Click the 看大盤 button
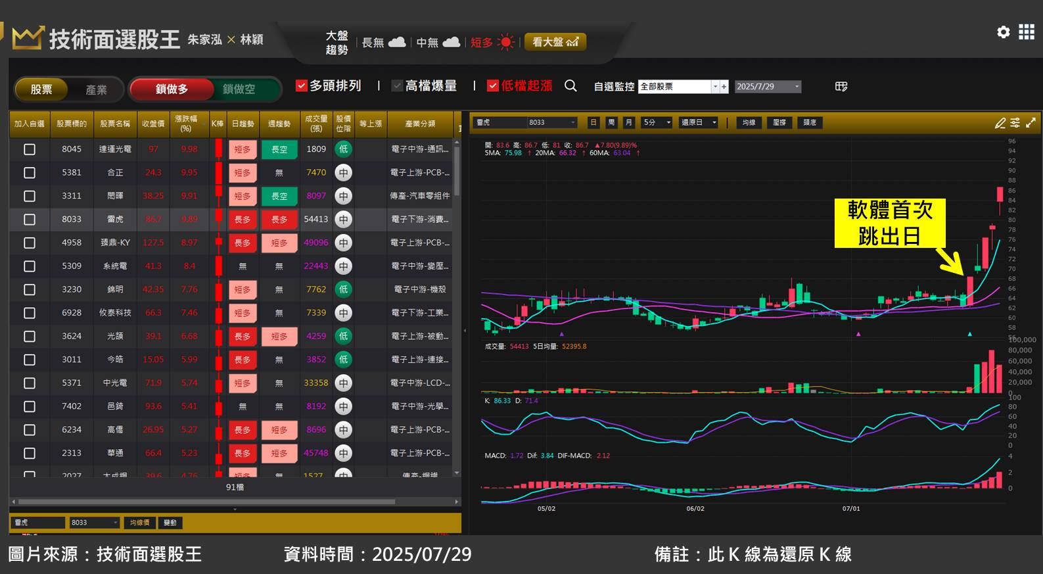Image resolution: width=1043 pixels, height=574 pixels. [x=555, y=42]
